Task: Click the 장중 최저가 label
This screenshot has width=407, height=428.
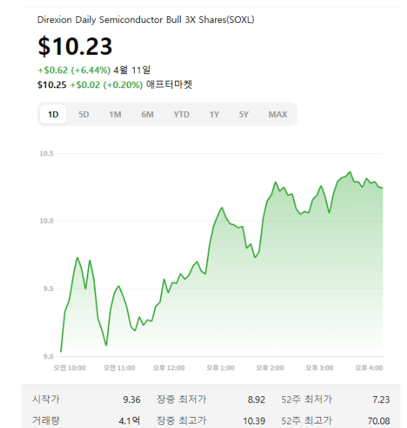Action: click(x=182, y=399)
